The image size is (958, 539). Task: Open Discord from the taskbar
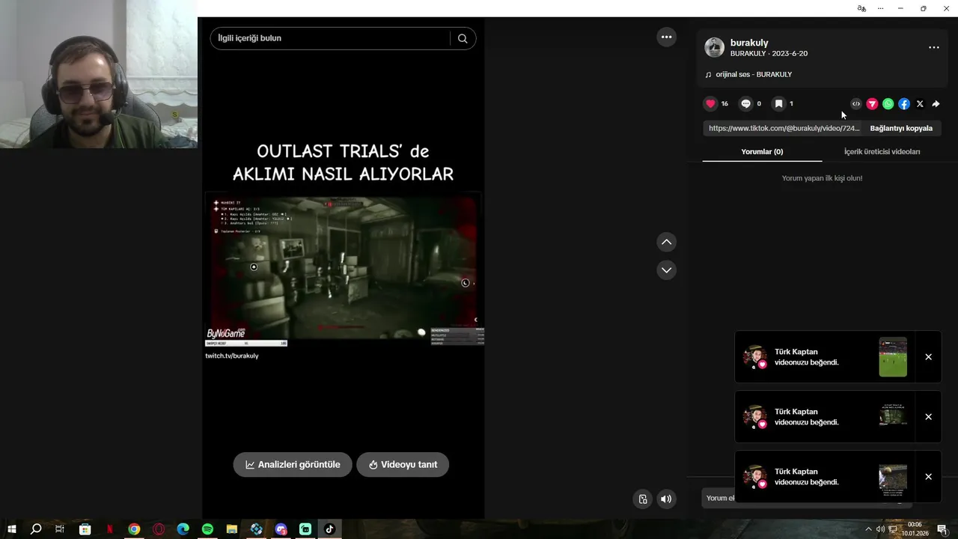281,529
